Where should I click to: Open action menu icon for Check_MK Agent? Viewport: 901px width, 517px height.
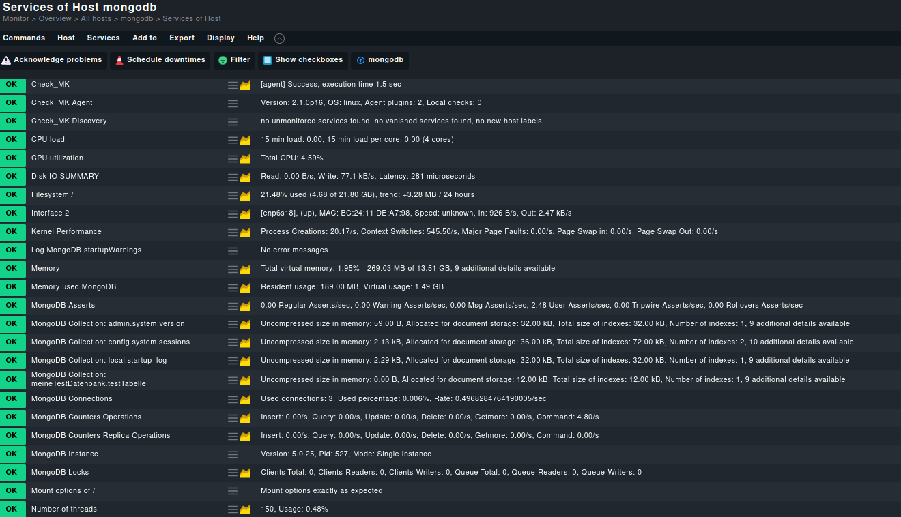click(x=233, y=103)
